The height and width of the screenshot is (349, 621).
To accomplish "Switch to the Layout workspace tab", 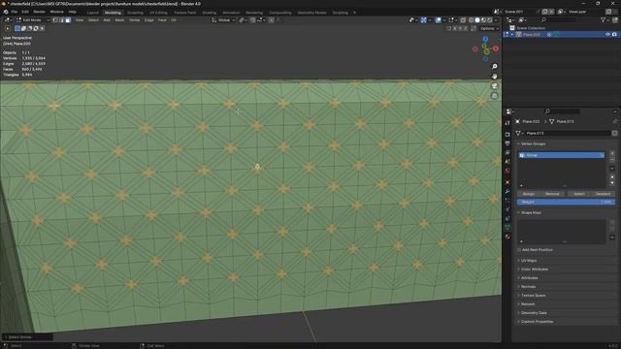I will pos(93,13).
